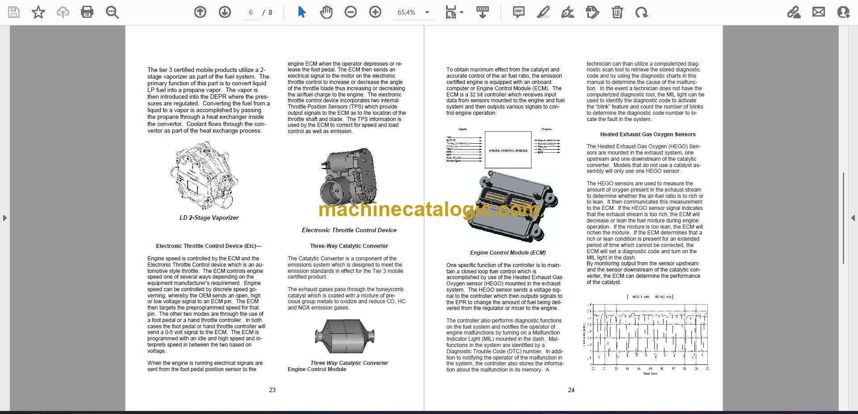Go to previous page arrow
The image size is (858, 414).
(200, 12)
